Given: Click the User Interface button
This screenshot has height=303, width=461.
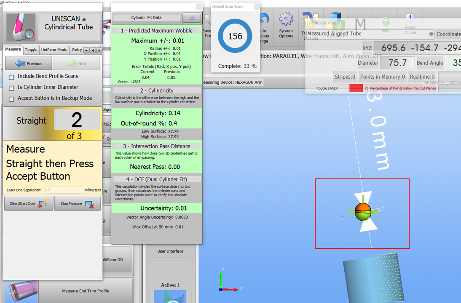Looking at the screenshot, I should (x=170, y=251).
